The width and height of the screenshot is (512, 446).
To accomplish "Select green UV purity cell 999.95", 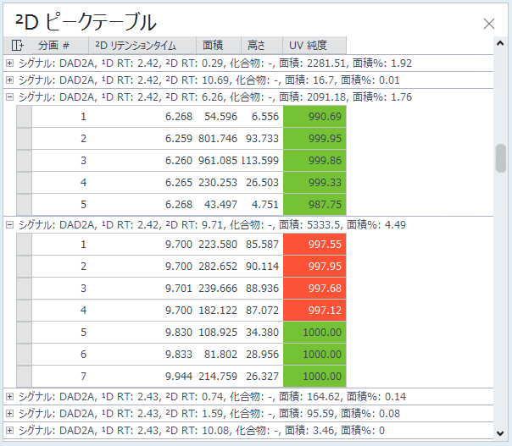I will [x=314, y=139].
